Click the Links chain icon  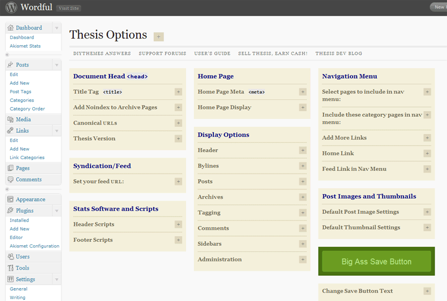pos(11,131)
